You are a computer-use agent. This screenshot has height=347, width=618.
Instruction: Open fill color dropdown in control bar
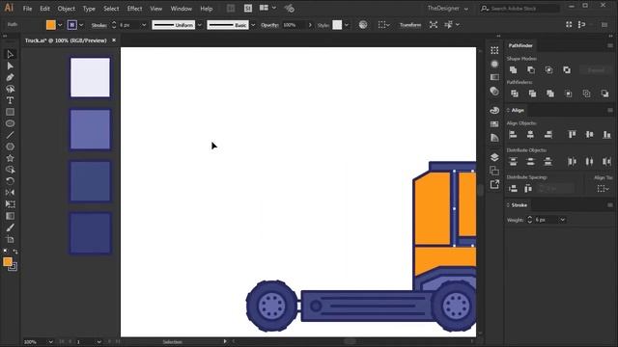[60, 25]
